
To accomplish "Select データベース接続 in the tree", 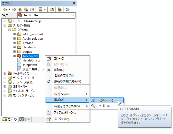I will pyautogui.click(x=23, y=82).
